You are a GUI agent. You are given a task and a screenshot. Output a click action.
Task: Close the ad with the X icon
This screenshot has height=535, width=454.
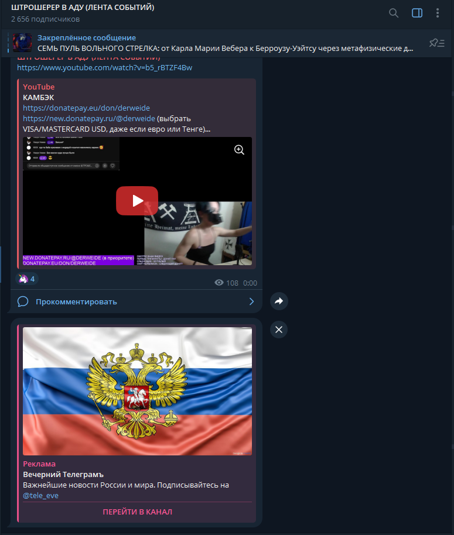[x=279, y=330]
